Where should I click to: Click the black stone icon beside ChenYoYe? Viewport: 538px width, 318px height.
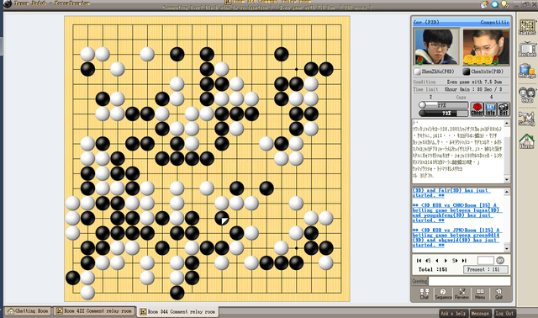point(467,72)
